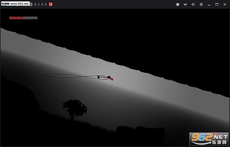Tap the red-scarfed ninja character
230x147 pixels.
point(109,78)
